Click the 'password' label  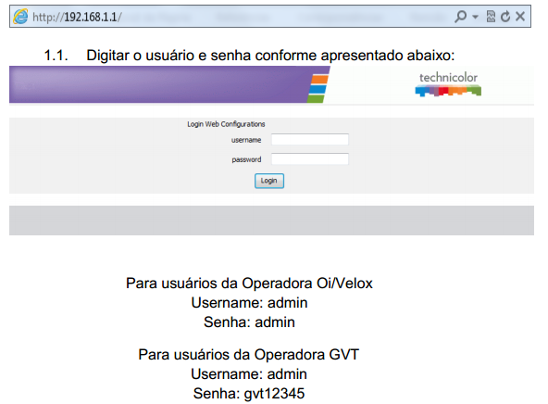tap(246, 159)
